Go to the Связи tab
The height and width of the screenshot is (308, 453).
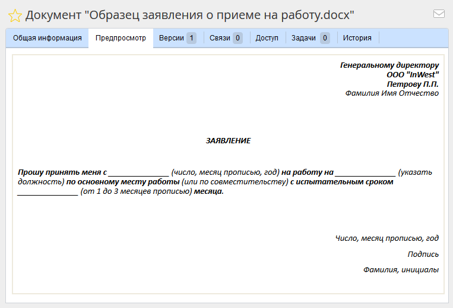click(x=221, y=38)
